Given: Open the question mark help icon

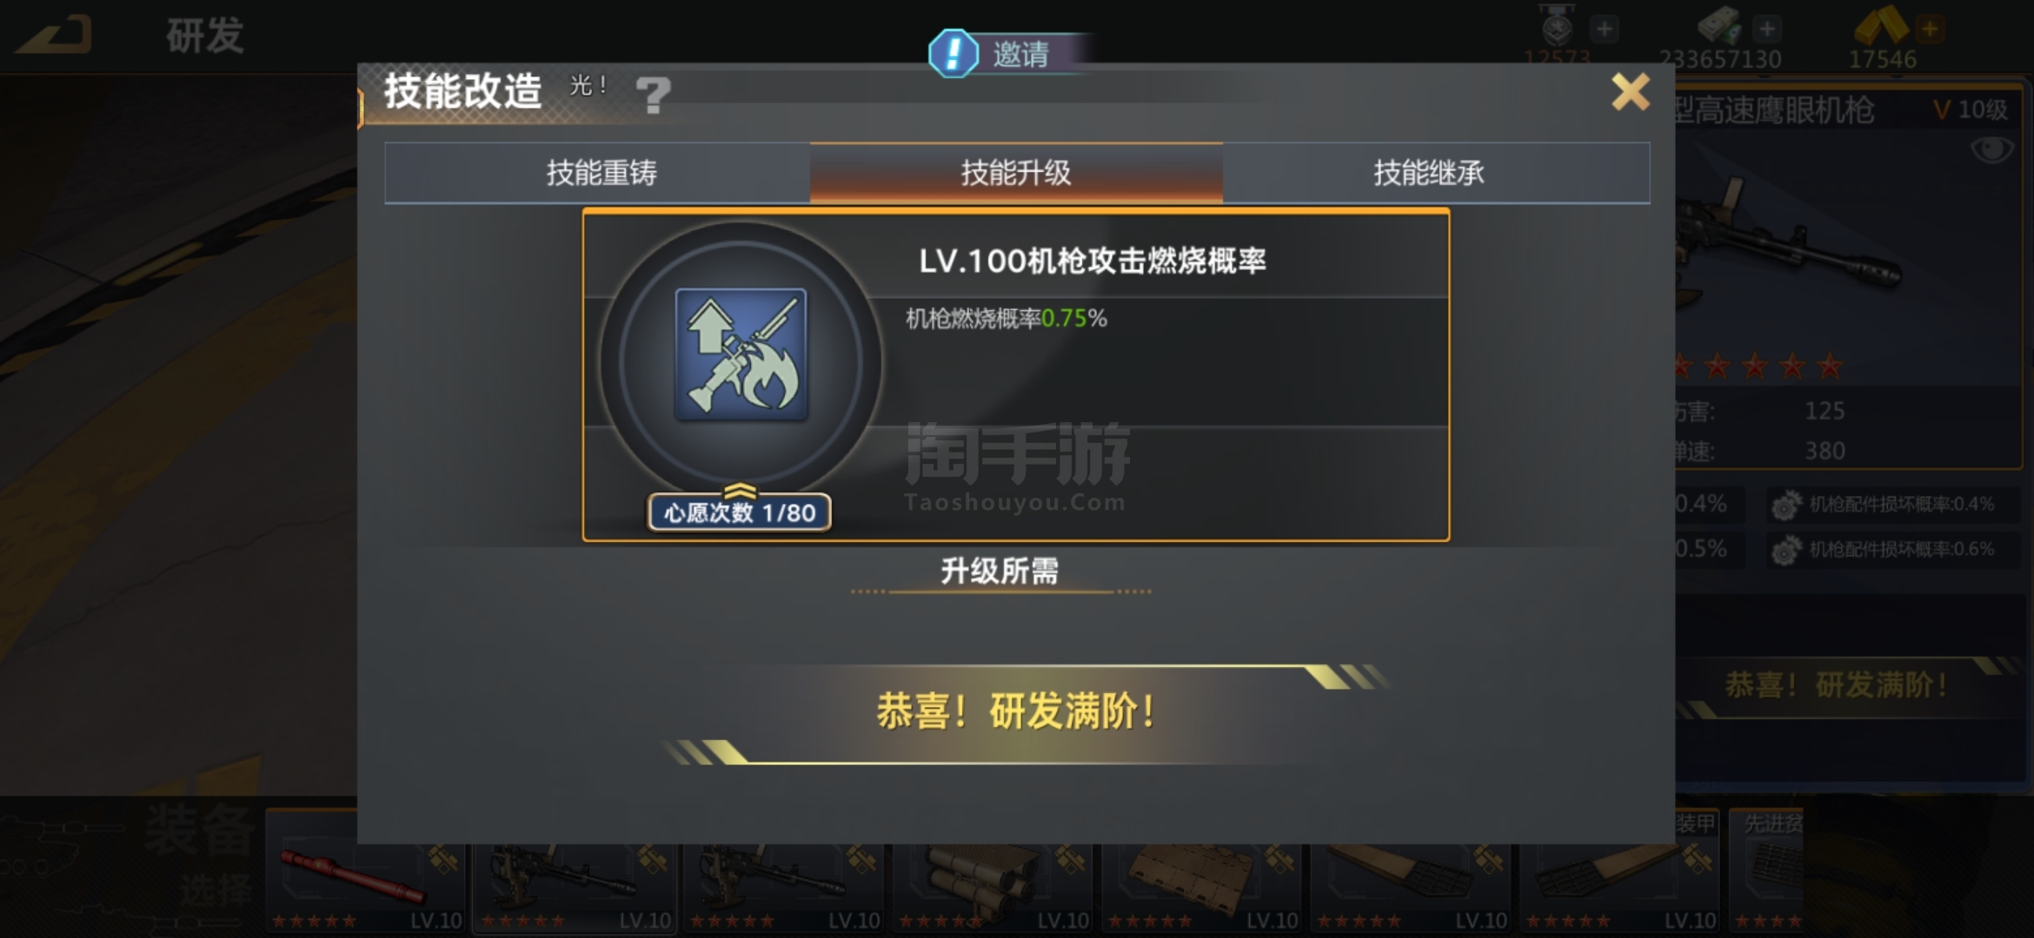Looking at the screenshot, I should pos(653,95).
